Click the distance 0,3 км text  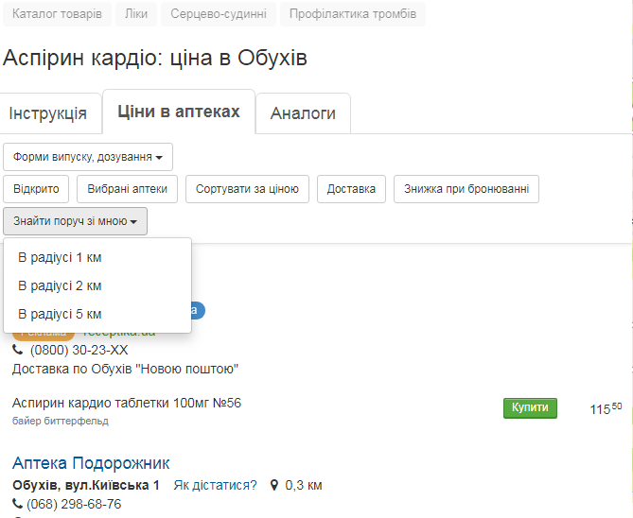click(304, 485)
